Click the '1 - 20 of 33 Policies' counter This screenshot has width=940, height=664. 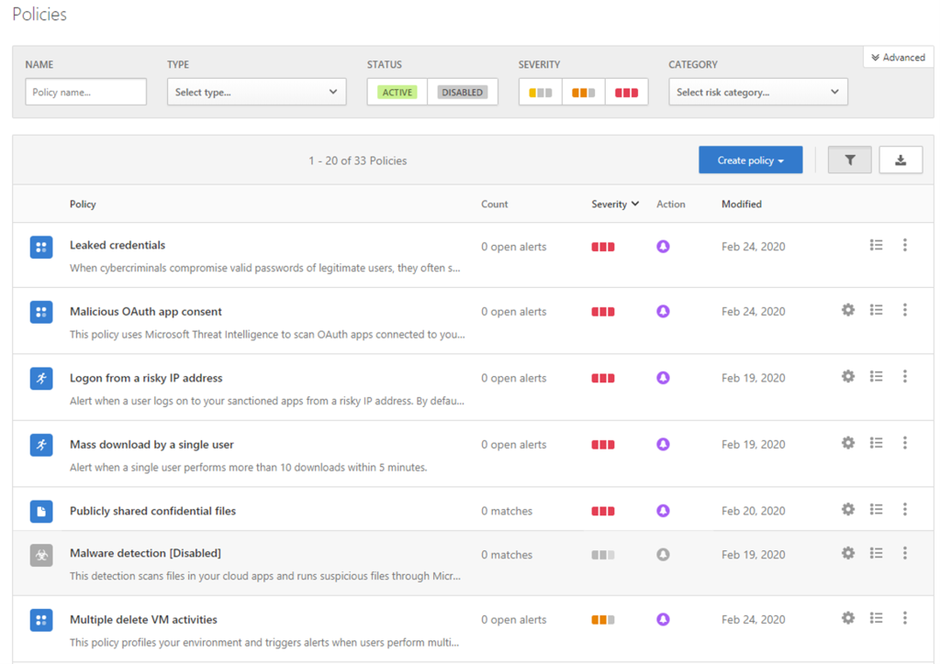[x=358, y=160]
